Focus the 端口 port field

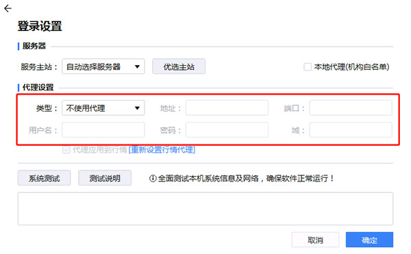click(x=351, y=108)
